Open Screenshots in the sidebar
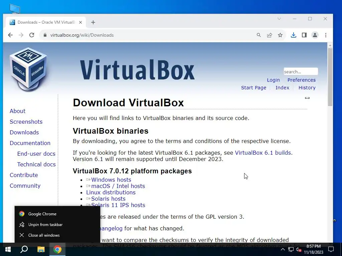This screenshot has height=256, width=342. coord(26,122)
